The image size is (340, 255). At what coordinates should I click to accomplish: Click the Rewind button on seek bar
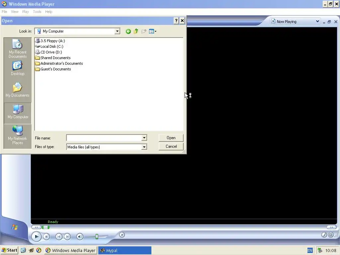[x=36, y=227]
